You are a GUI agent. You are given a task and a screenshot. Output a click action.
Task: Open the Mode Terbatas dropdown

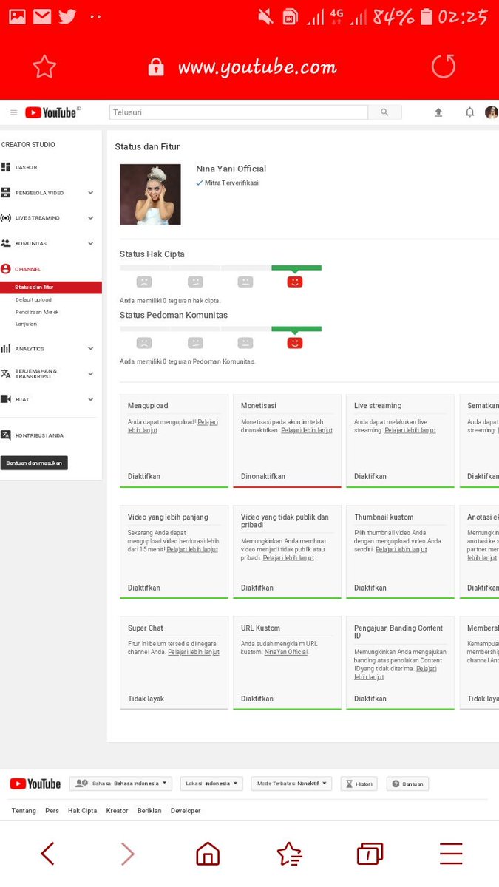pos(291,784)
